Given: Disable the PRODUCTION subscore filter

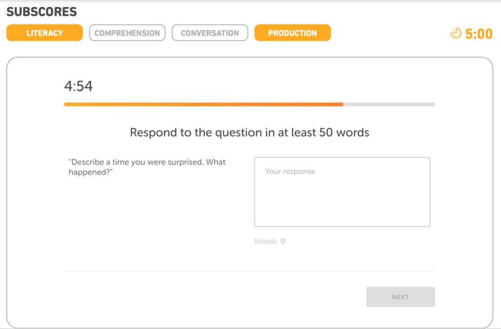Looking at the screenshot, I should click(292, 33).
